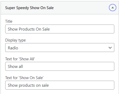Click the 'Show products on sale' text box

pyautogui.click(x=60, y=85)
